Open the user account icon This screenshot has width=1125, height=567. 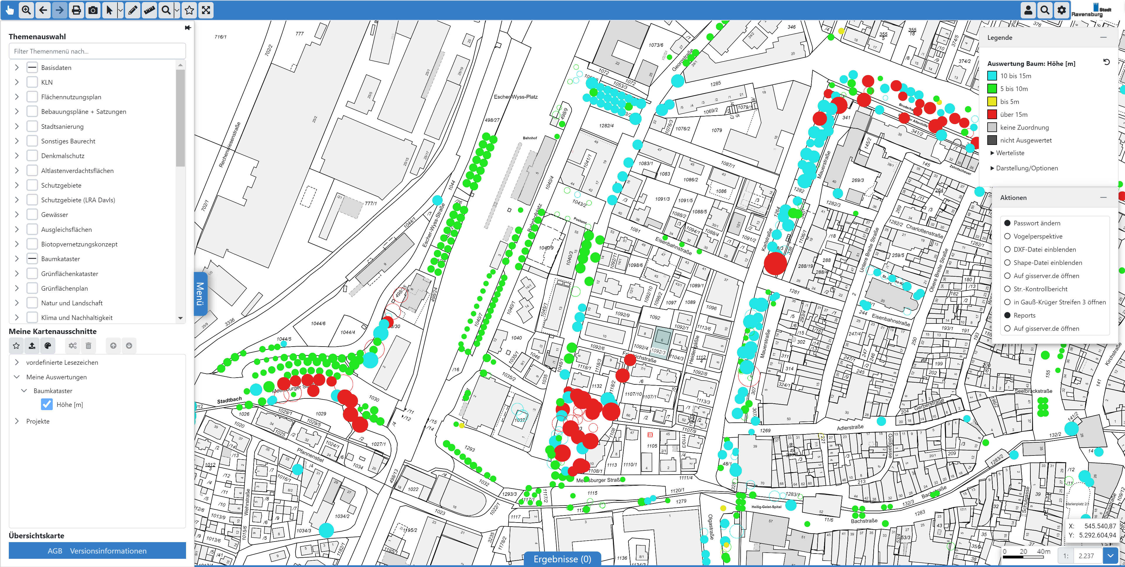coord(1028,10)
